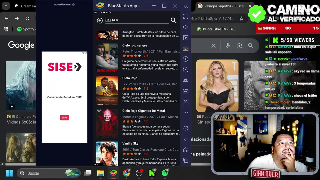Click Chrome back navigation arrow
320x180 pixels.
(x=6, y=18)
